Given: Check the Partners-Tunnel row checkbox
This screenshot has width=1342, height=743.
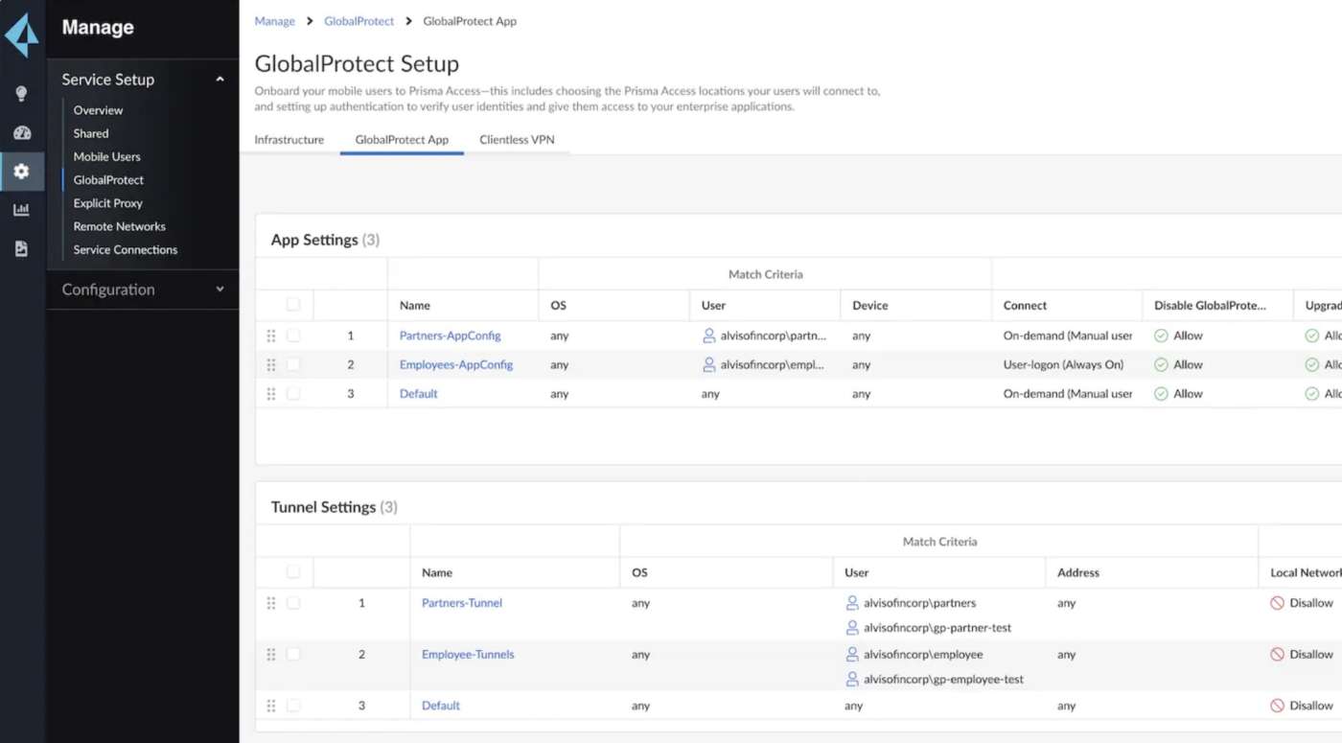Looking at the screenshot, I should click(x=293, y=603).
